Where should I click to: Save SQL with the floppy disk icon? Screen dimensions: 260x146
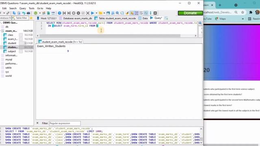coord(108,13)
